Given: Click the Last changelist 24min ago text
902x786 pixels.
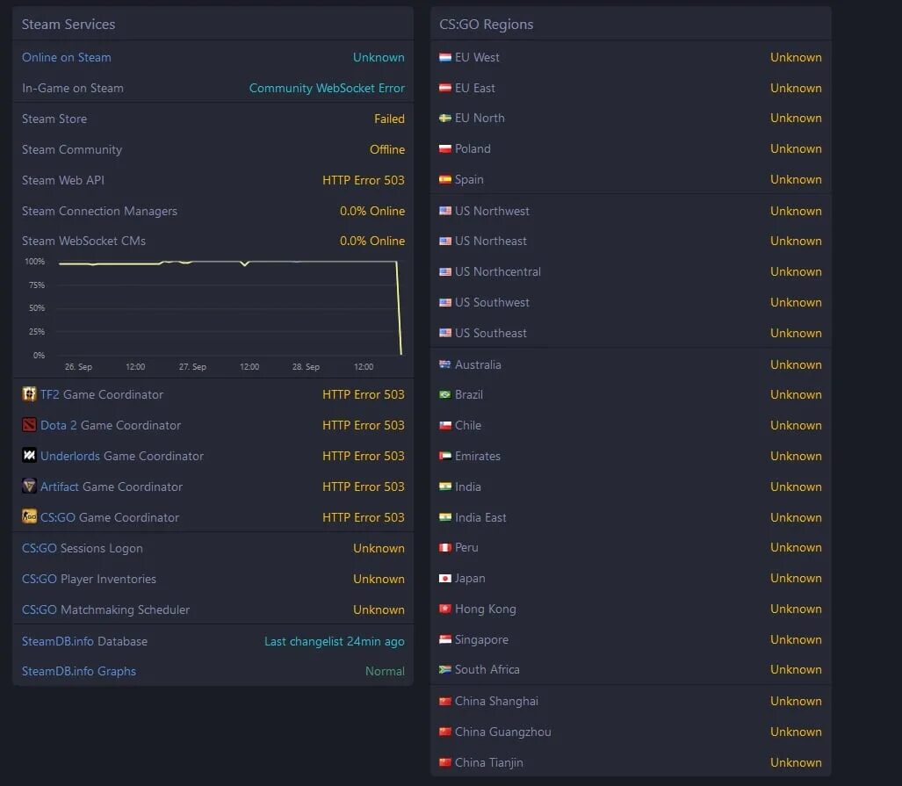Looking at the screenshot, I should point(335,641).
